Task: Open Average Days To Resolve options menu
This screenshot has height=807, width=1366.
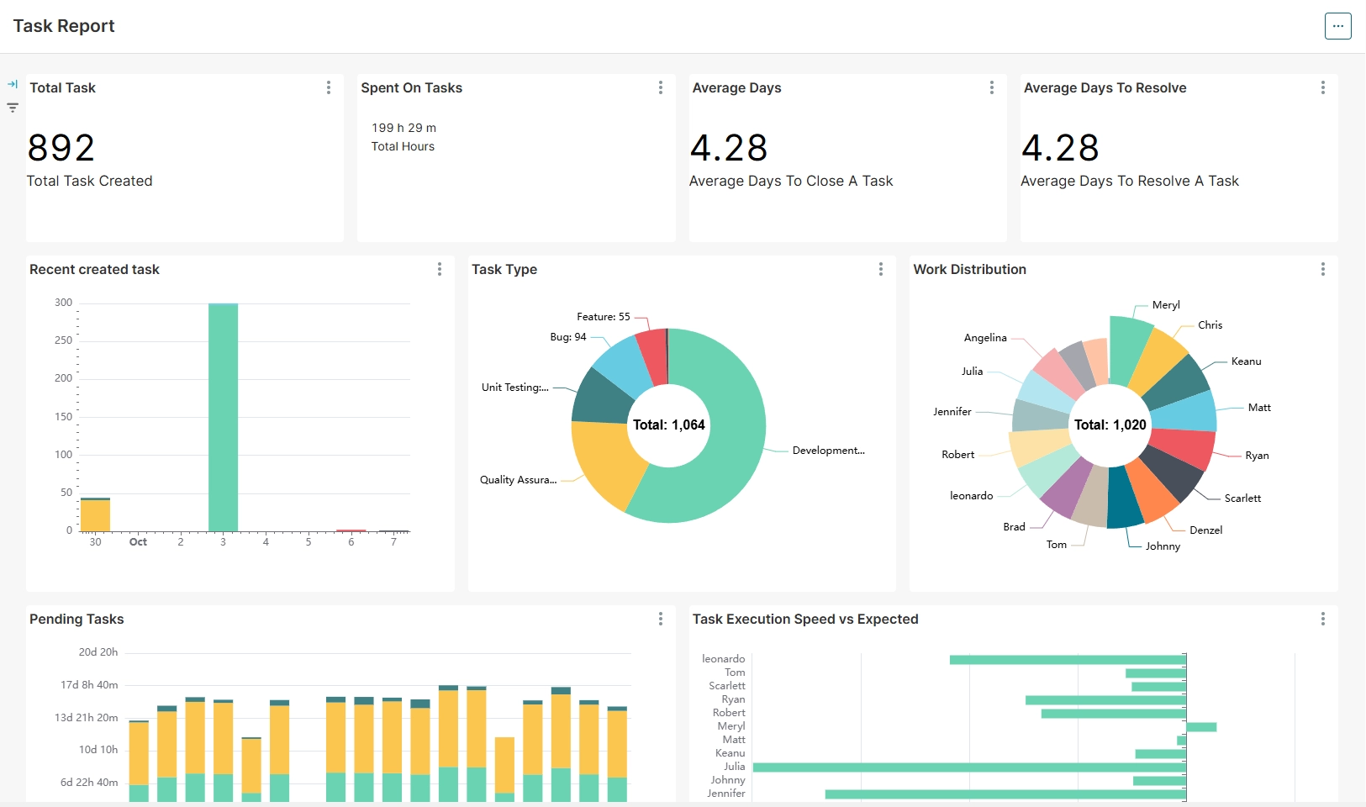Action: pos(1322,87)
